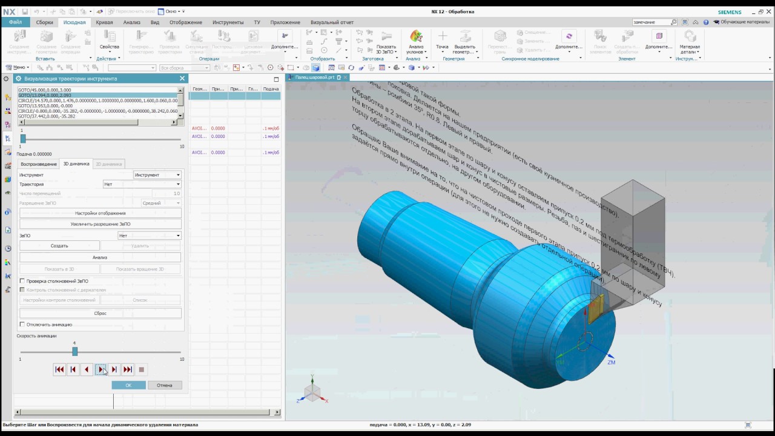
Task: Select the CIRCLE/14.570 toolpath line
Action: coord(97,101)
